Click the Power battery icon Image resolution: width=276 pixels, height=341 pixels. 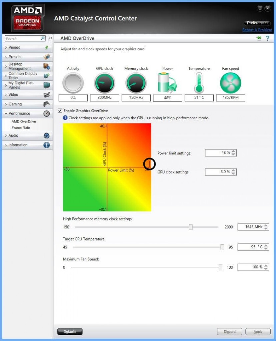[167, 83]
